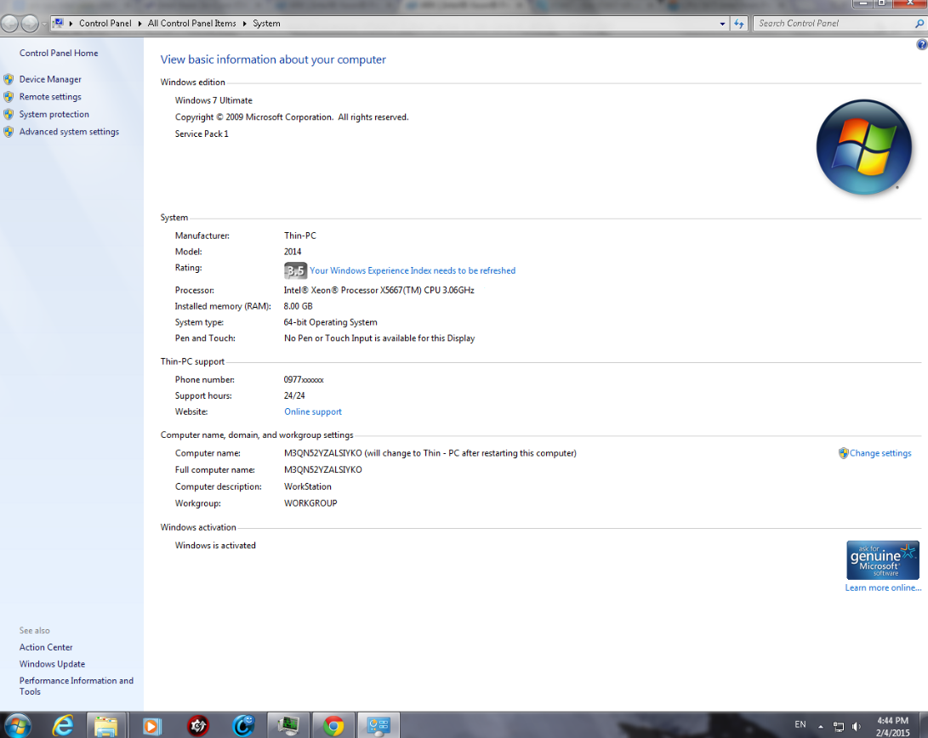The height and width of the screenshot is (738, 928).
Task: Open the Windows Start menu
Action: tap(16, 725)
